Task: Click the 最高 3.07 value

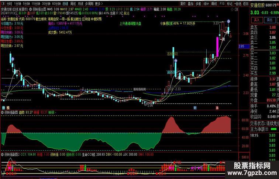Action: (273, 84)
